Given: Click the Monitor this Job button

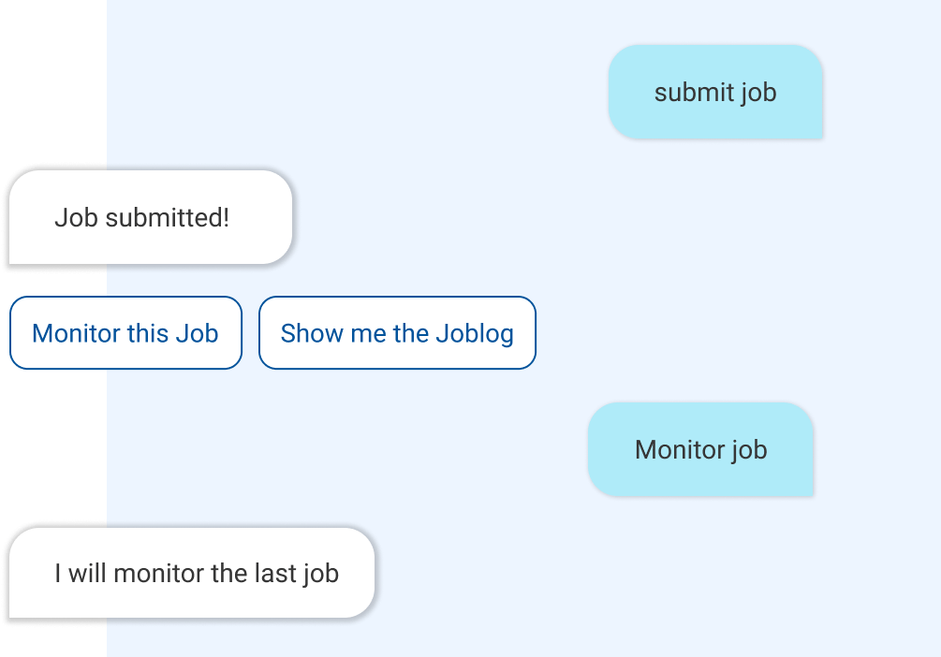Looking at the screenshot, I should 125,333.
